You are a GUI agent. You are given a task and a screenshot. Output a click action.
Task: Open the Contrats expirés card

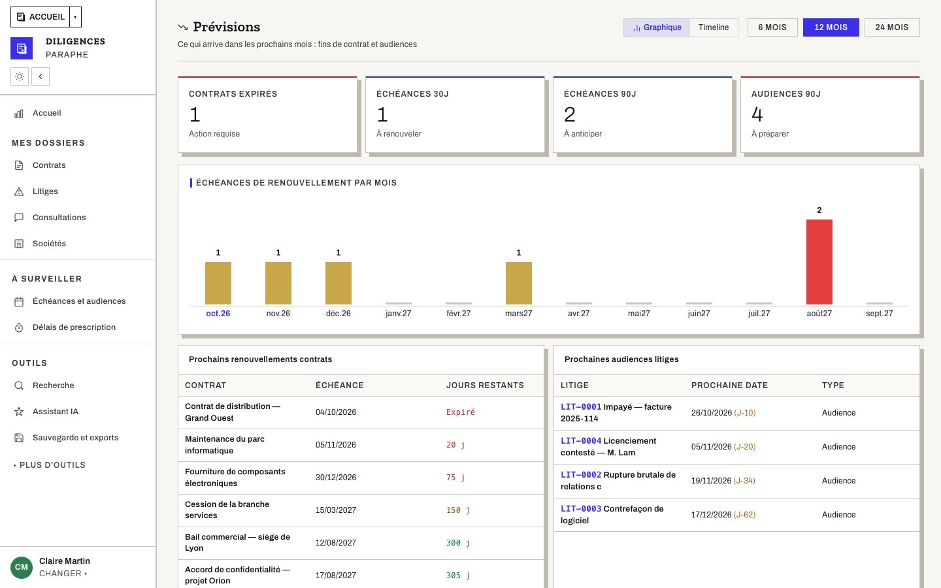pyautogui.click(x=268, y=115)
